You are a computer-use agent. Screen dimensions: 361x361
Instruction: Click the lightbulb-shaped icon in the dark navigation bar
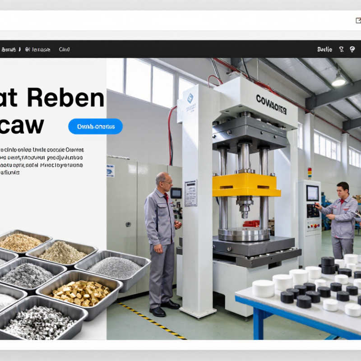click(352, 49)
